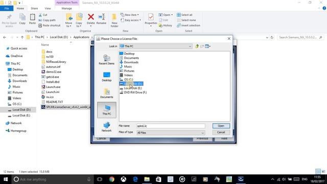The width and height of the screenshot is (327, 184).
Task: Select OS (C:) in dialog list
Action: coord(126,80)
